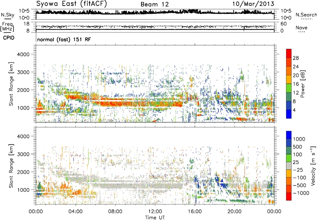Pick the red top segment of power color bar
This screenshot has height=220, width=317.
point(289,53)
